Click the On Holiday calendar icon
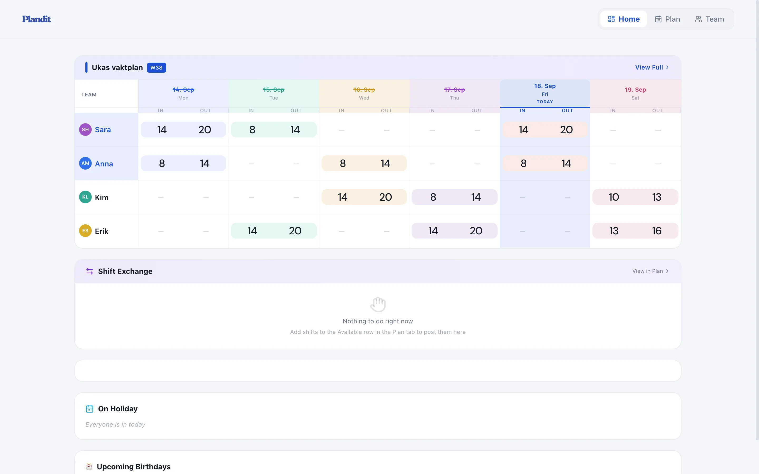 (90, 409)
